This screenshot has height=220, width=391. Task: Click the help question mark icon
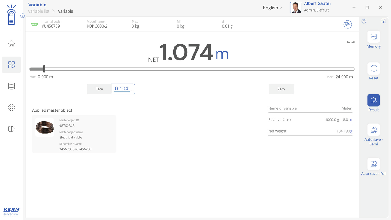pos(364,21)
